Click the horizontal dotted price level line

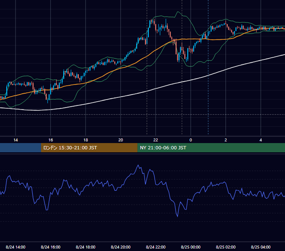[x=142, y=115]
